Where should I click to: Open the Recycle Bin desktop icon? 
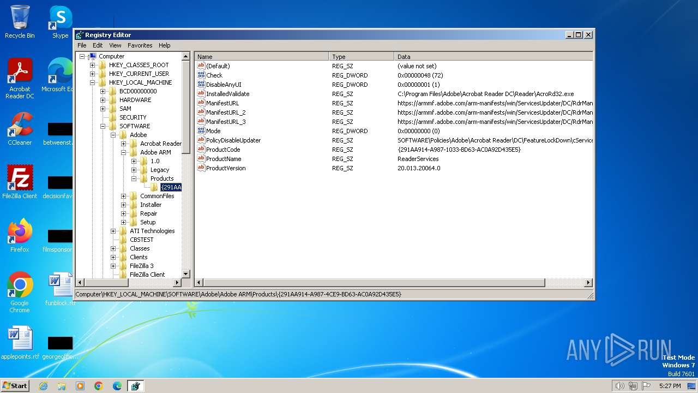[20, 22]
